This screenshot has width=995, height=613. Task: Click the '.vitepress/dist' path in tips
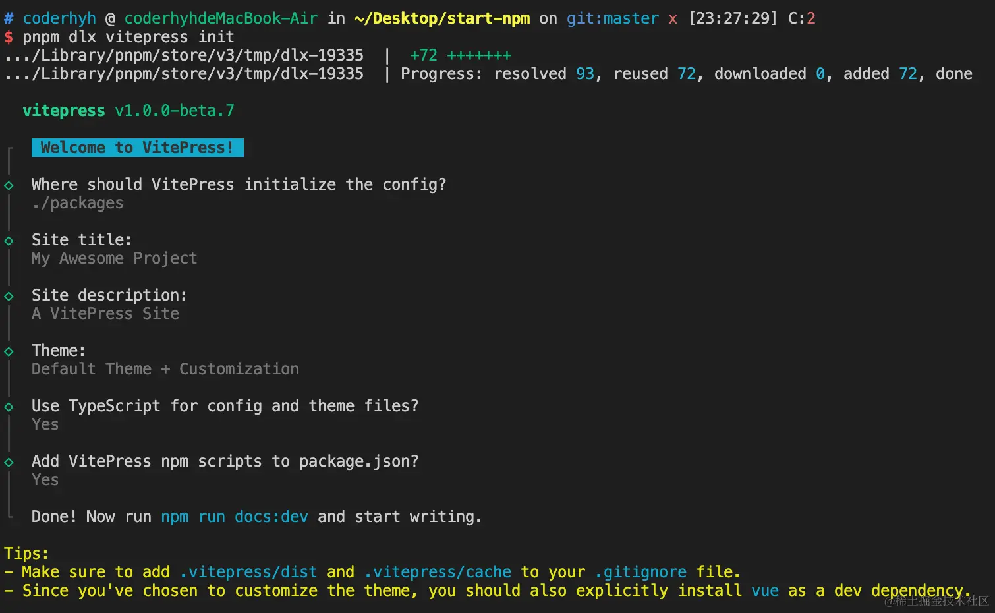[x=248, y=572]
